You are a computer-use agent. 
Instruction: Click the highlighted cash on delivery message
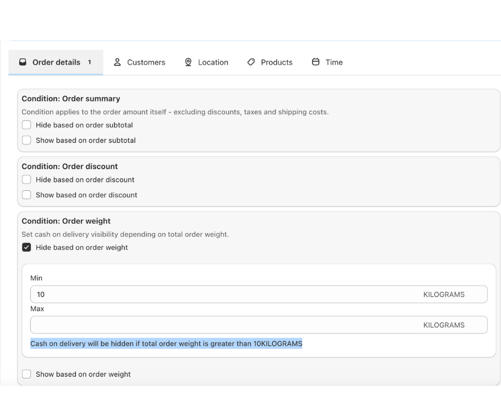(x=166, y=344)
